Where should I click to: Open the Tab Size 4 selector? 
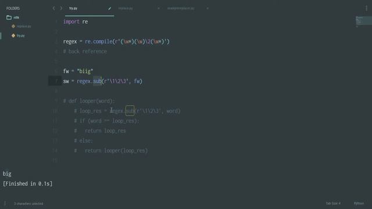pyautogui.click(x=333, y=203)
